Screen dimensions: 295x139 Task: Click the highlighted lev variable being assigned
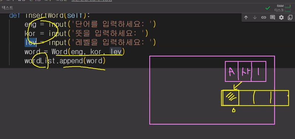click(x=31, y=42)
